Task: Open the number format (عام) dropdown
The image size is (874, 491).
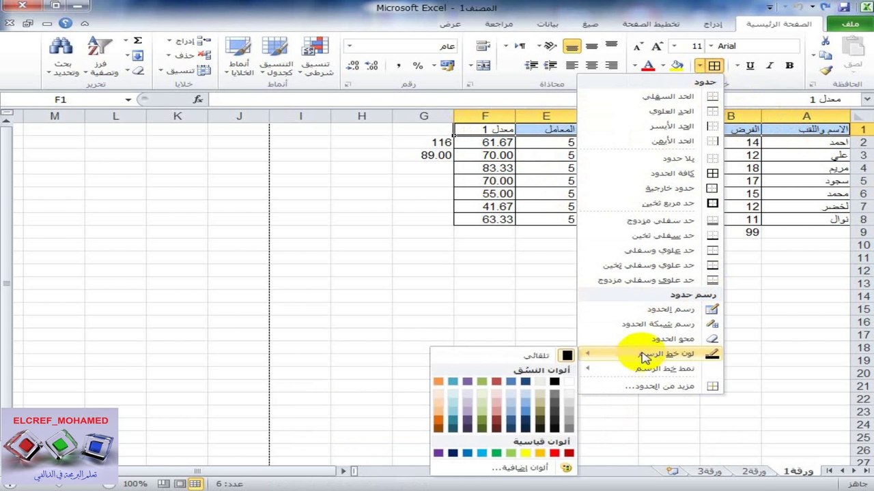Action: point(349,46)
